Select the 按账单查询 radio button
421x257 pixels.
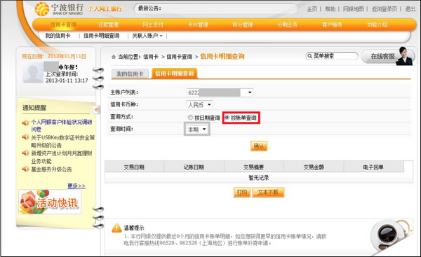[227, 118]
